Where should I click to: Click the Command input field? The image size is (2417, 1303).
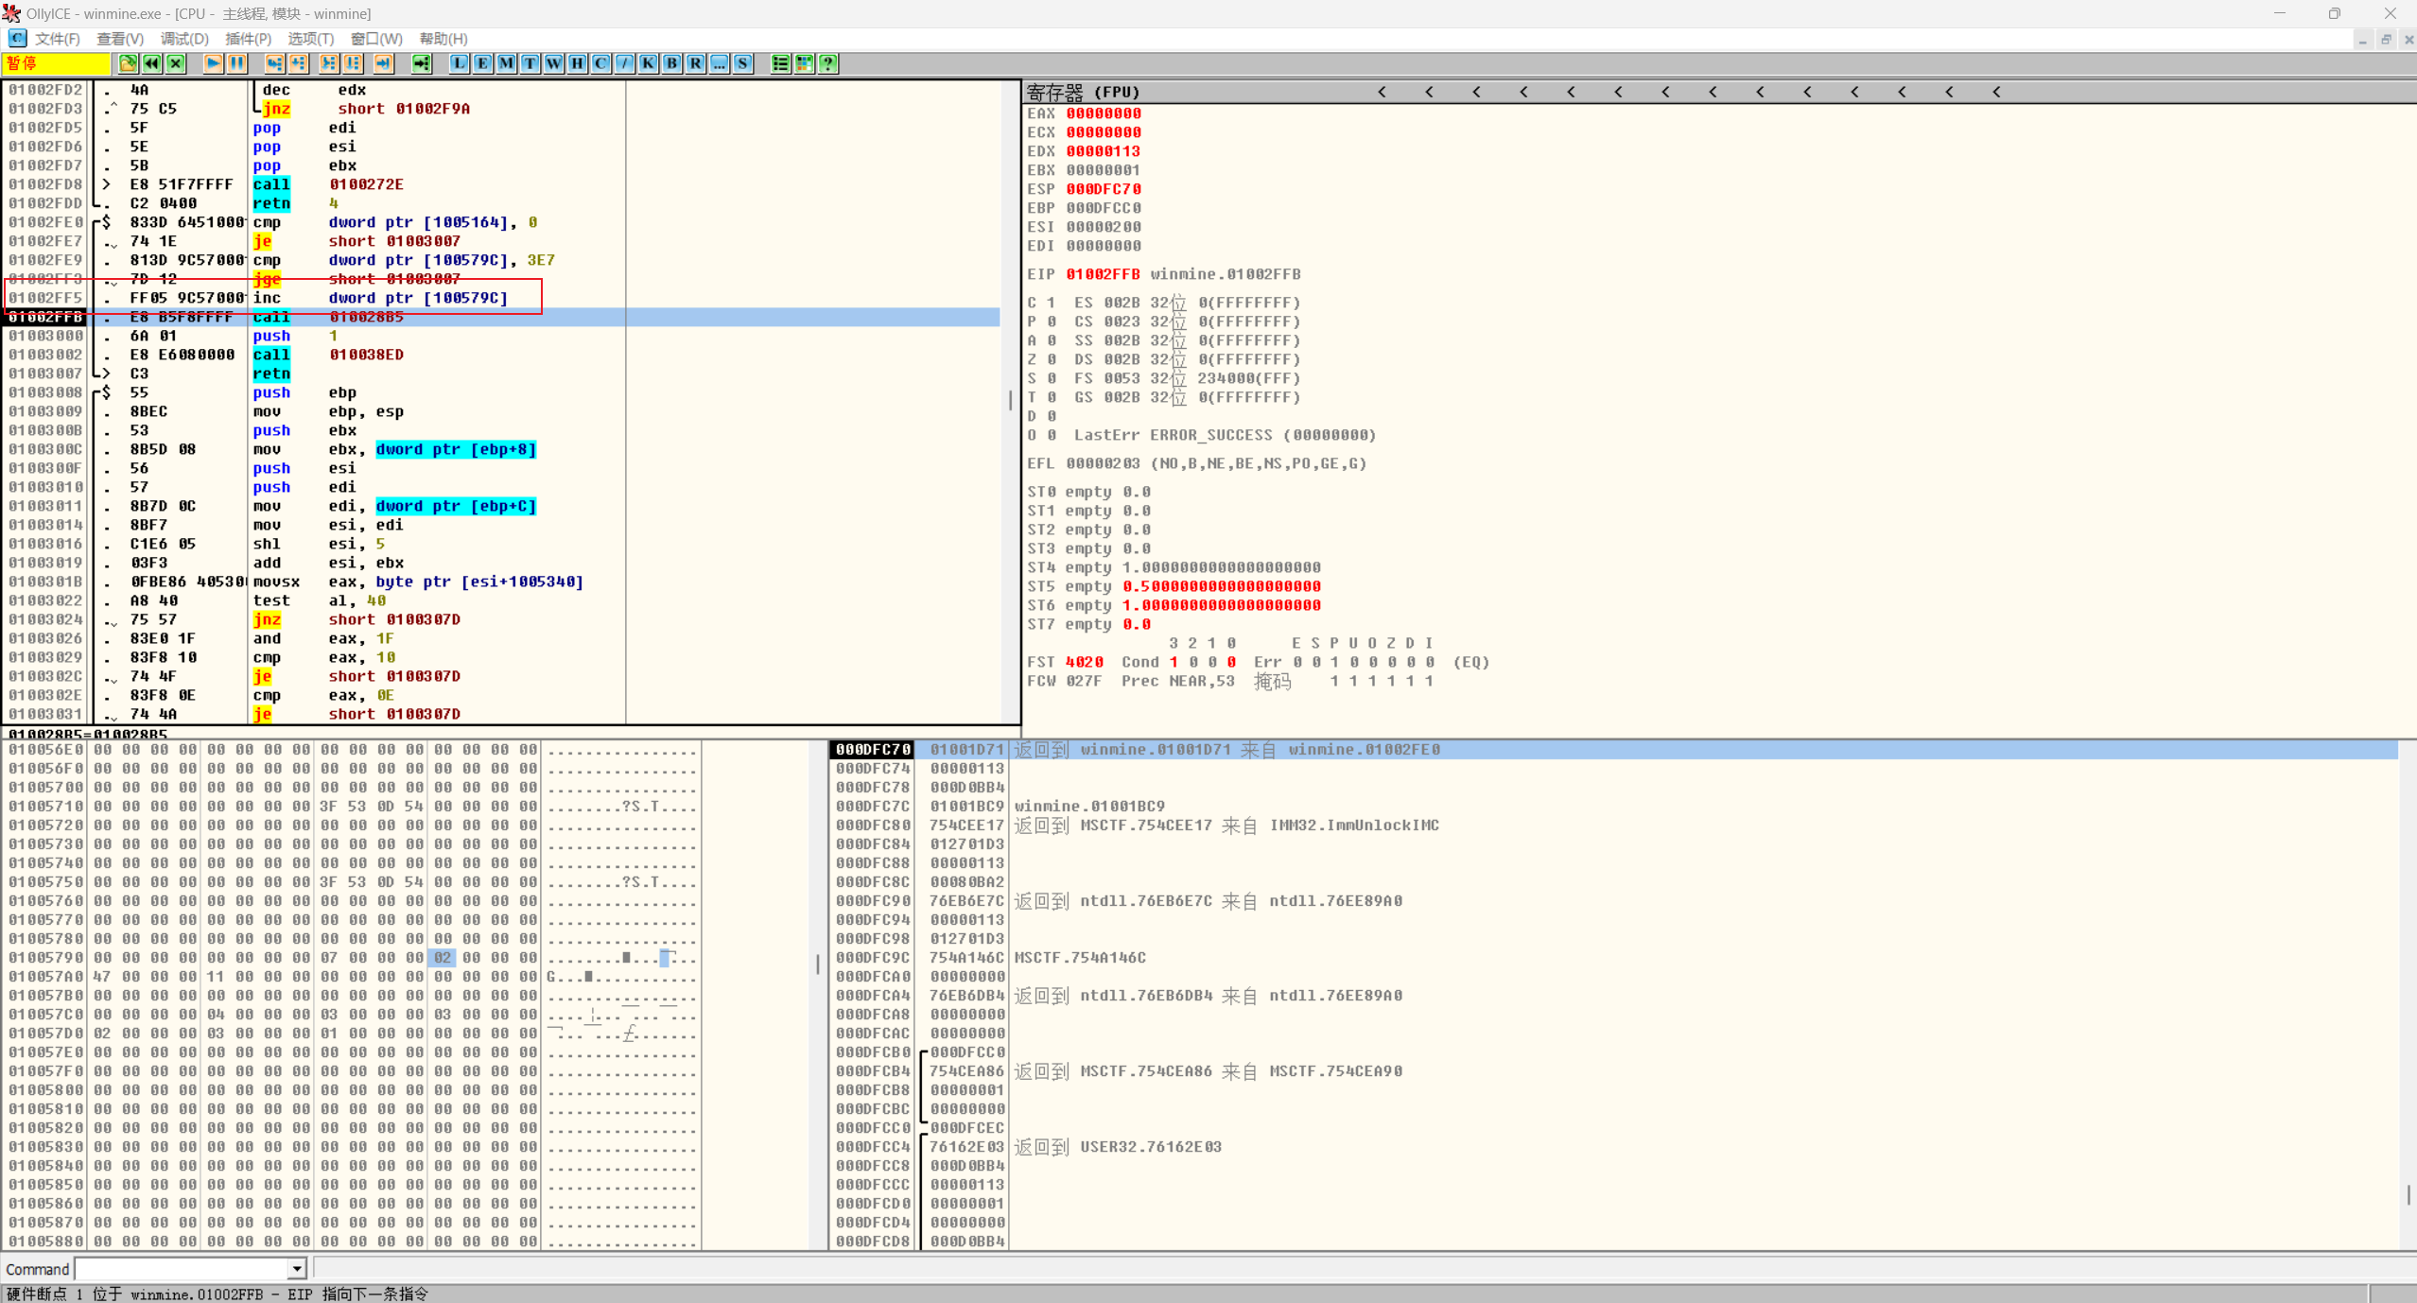[x=182, y=1269]
